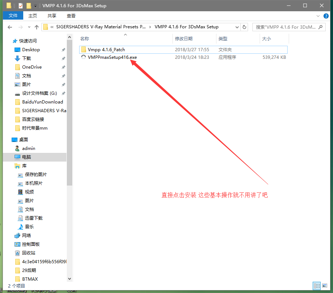Click the SIGERSHADERS V-Ray breadcrumb segment

101,27
